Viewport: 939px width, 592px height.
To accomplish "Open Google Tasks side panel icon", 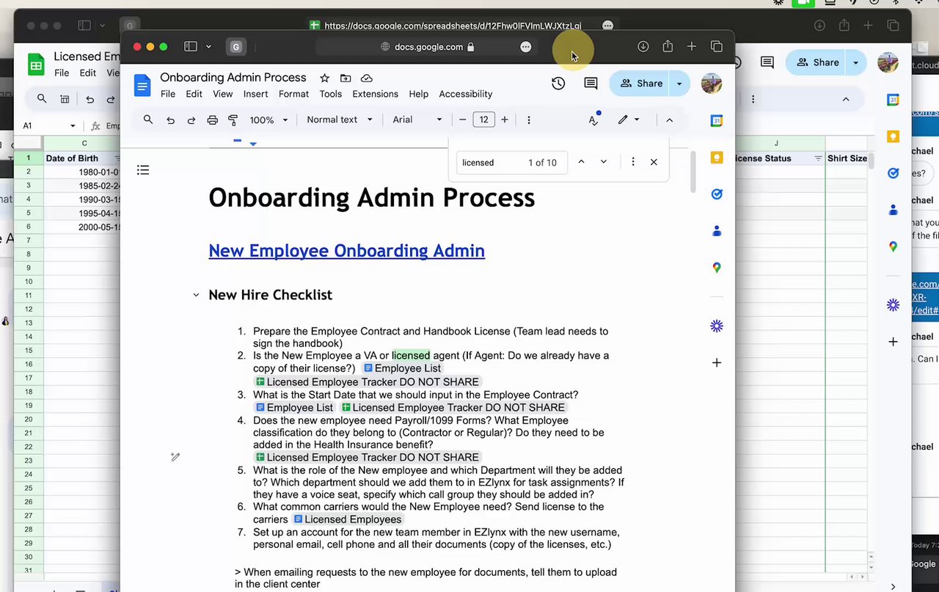I will point(717,194).
